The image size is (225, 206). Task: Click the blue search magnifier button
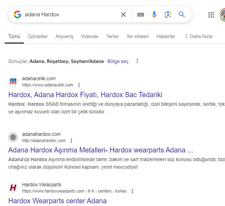(182, 15)
